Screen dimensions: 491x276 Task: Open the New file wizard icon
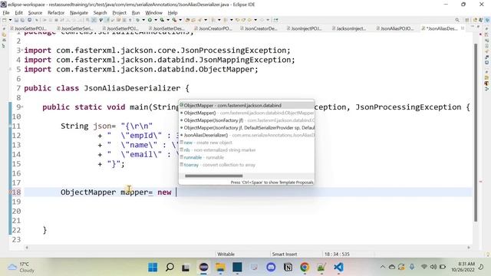(4, 20)
